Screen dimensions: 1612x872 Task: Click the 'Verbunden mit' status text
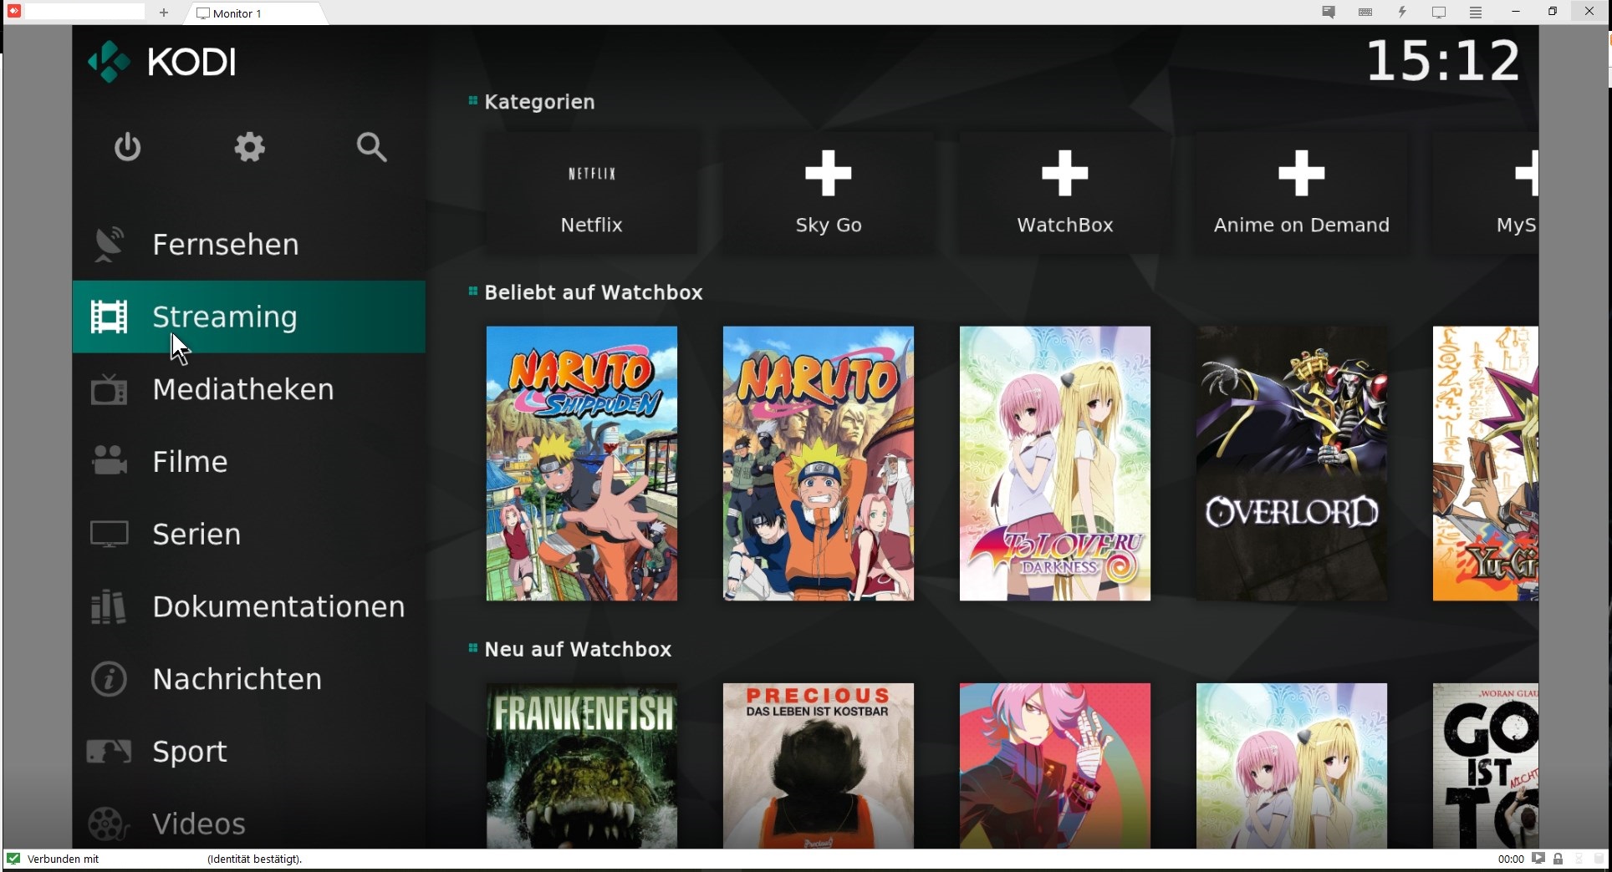63,859
